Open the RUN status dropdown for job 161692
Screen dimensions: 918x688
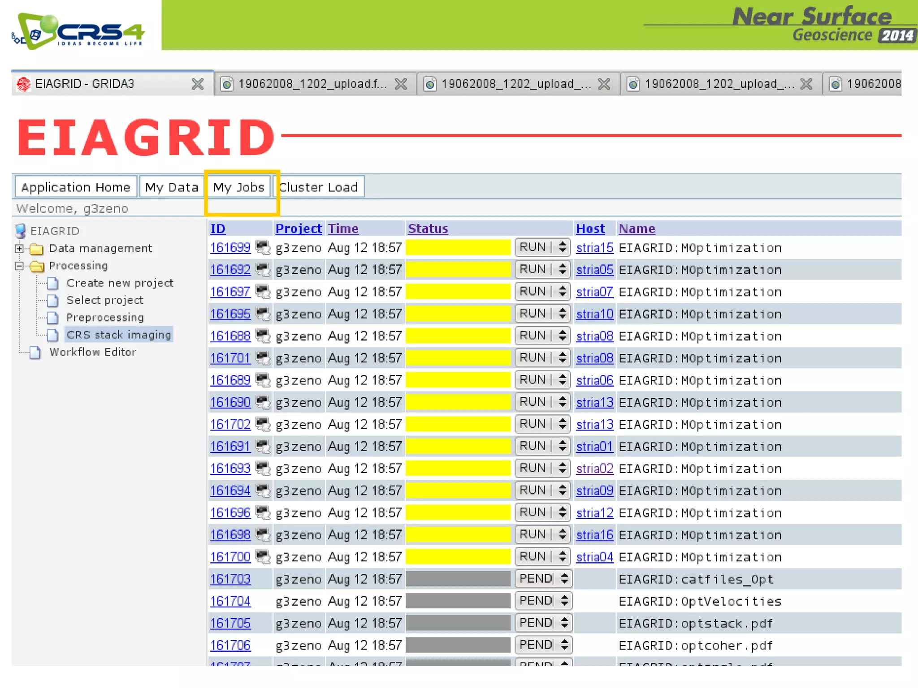542,269
